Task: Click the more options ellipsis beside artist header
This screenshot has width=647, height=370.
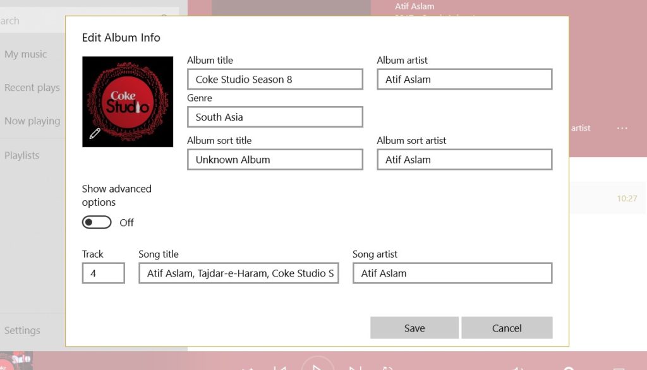Action: pos(622,128)
